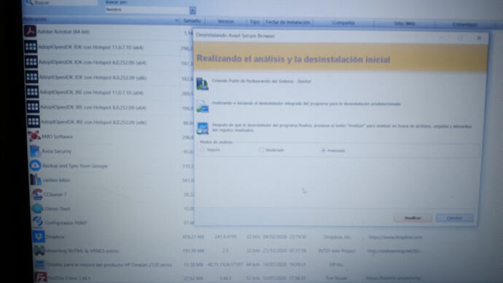Click the Configuración FNMT icon

[37, 222]
